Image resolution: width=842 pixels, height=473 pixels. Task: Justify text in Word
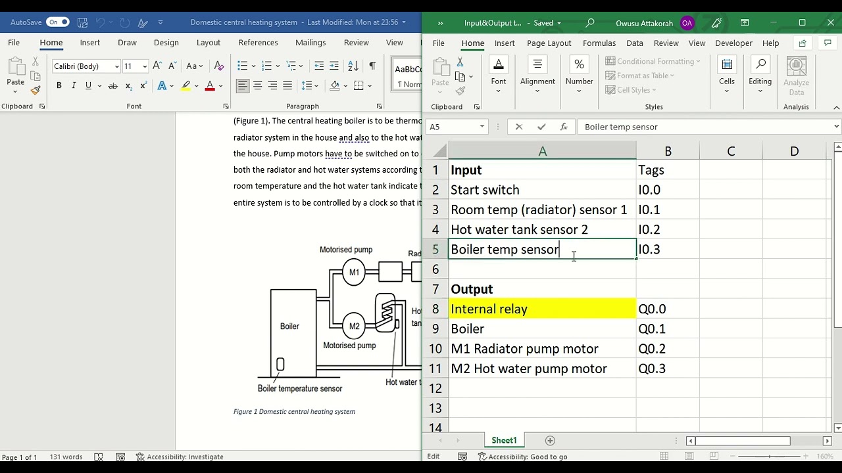[x=287, y=85]
